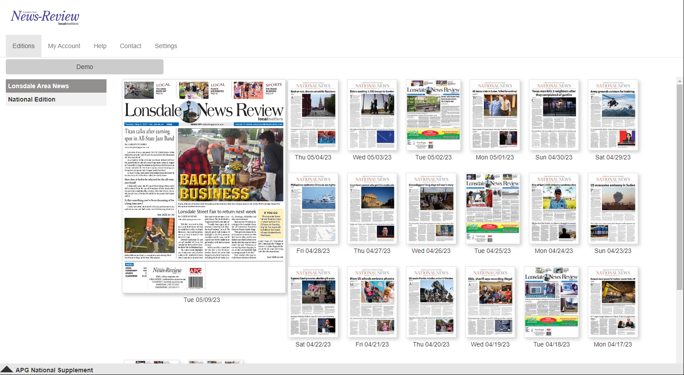Open the Thu 04/27/23 edition thumbnail

click(372, 208)
